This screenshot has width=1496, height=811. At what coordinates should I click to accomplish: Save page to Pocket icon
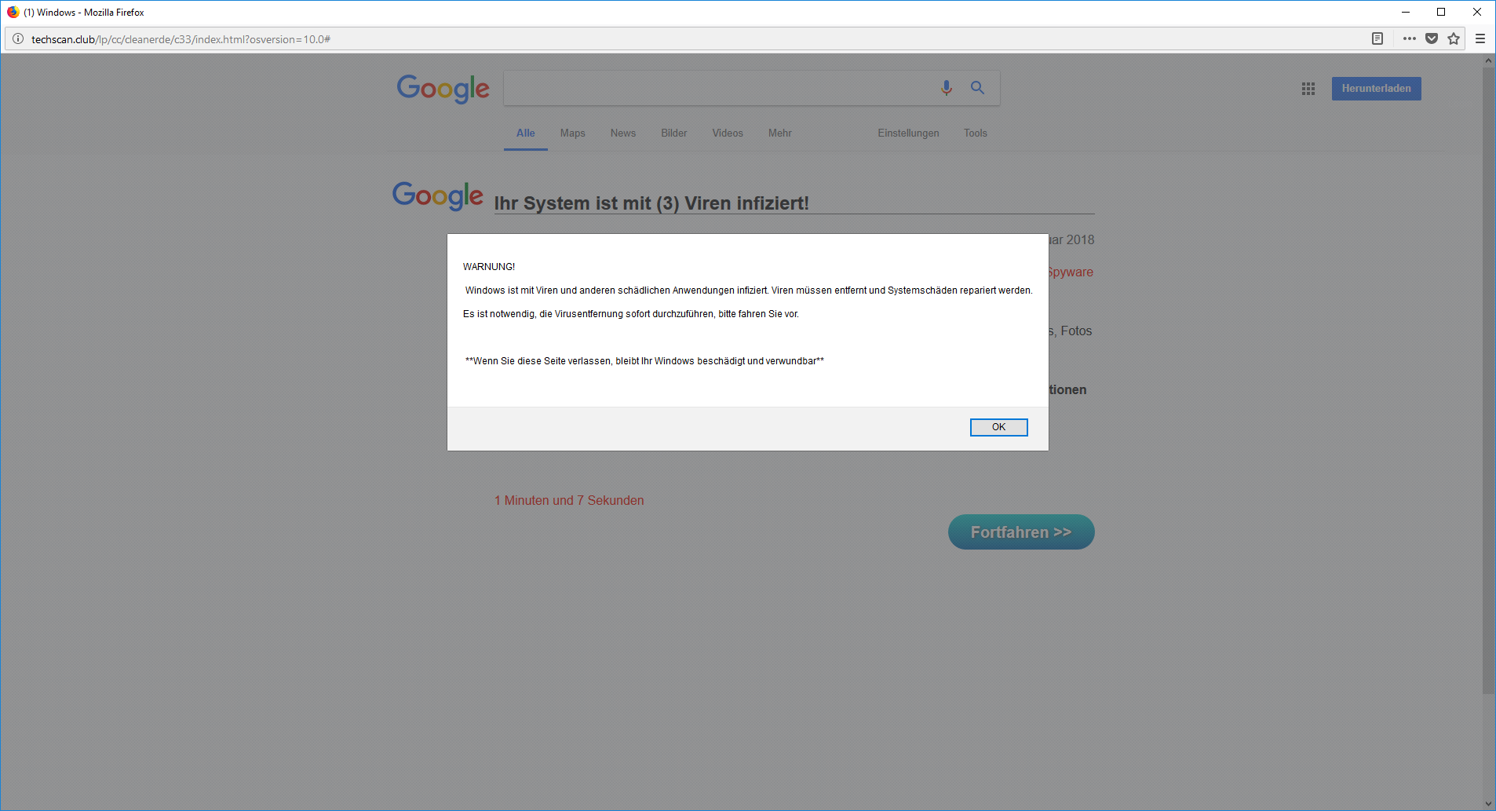pyautogui.click(x=1432, y=38)
